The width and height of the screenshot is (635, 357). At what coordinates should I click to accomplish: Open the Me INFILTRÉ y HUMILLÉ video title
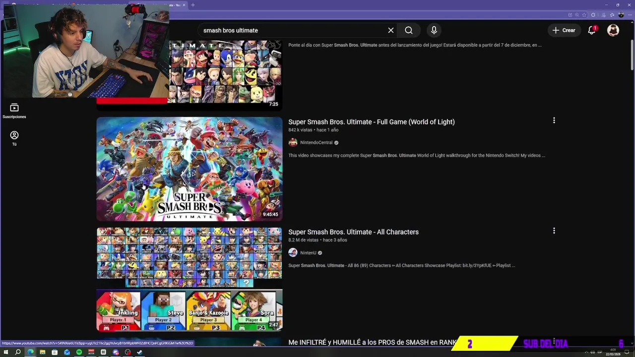(x=372, y=342)
